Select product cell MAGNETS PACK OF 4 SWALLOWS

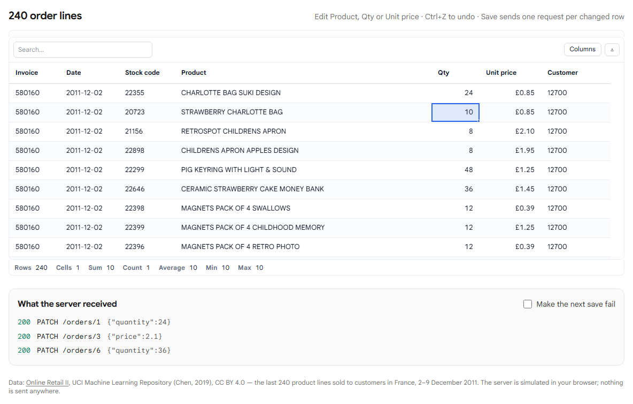pos(303,208)
